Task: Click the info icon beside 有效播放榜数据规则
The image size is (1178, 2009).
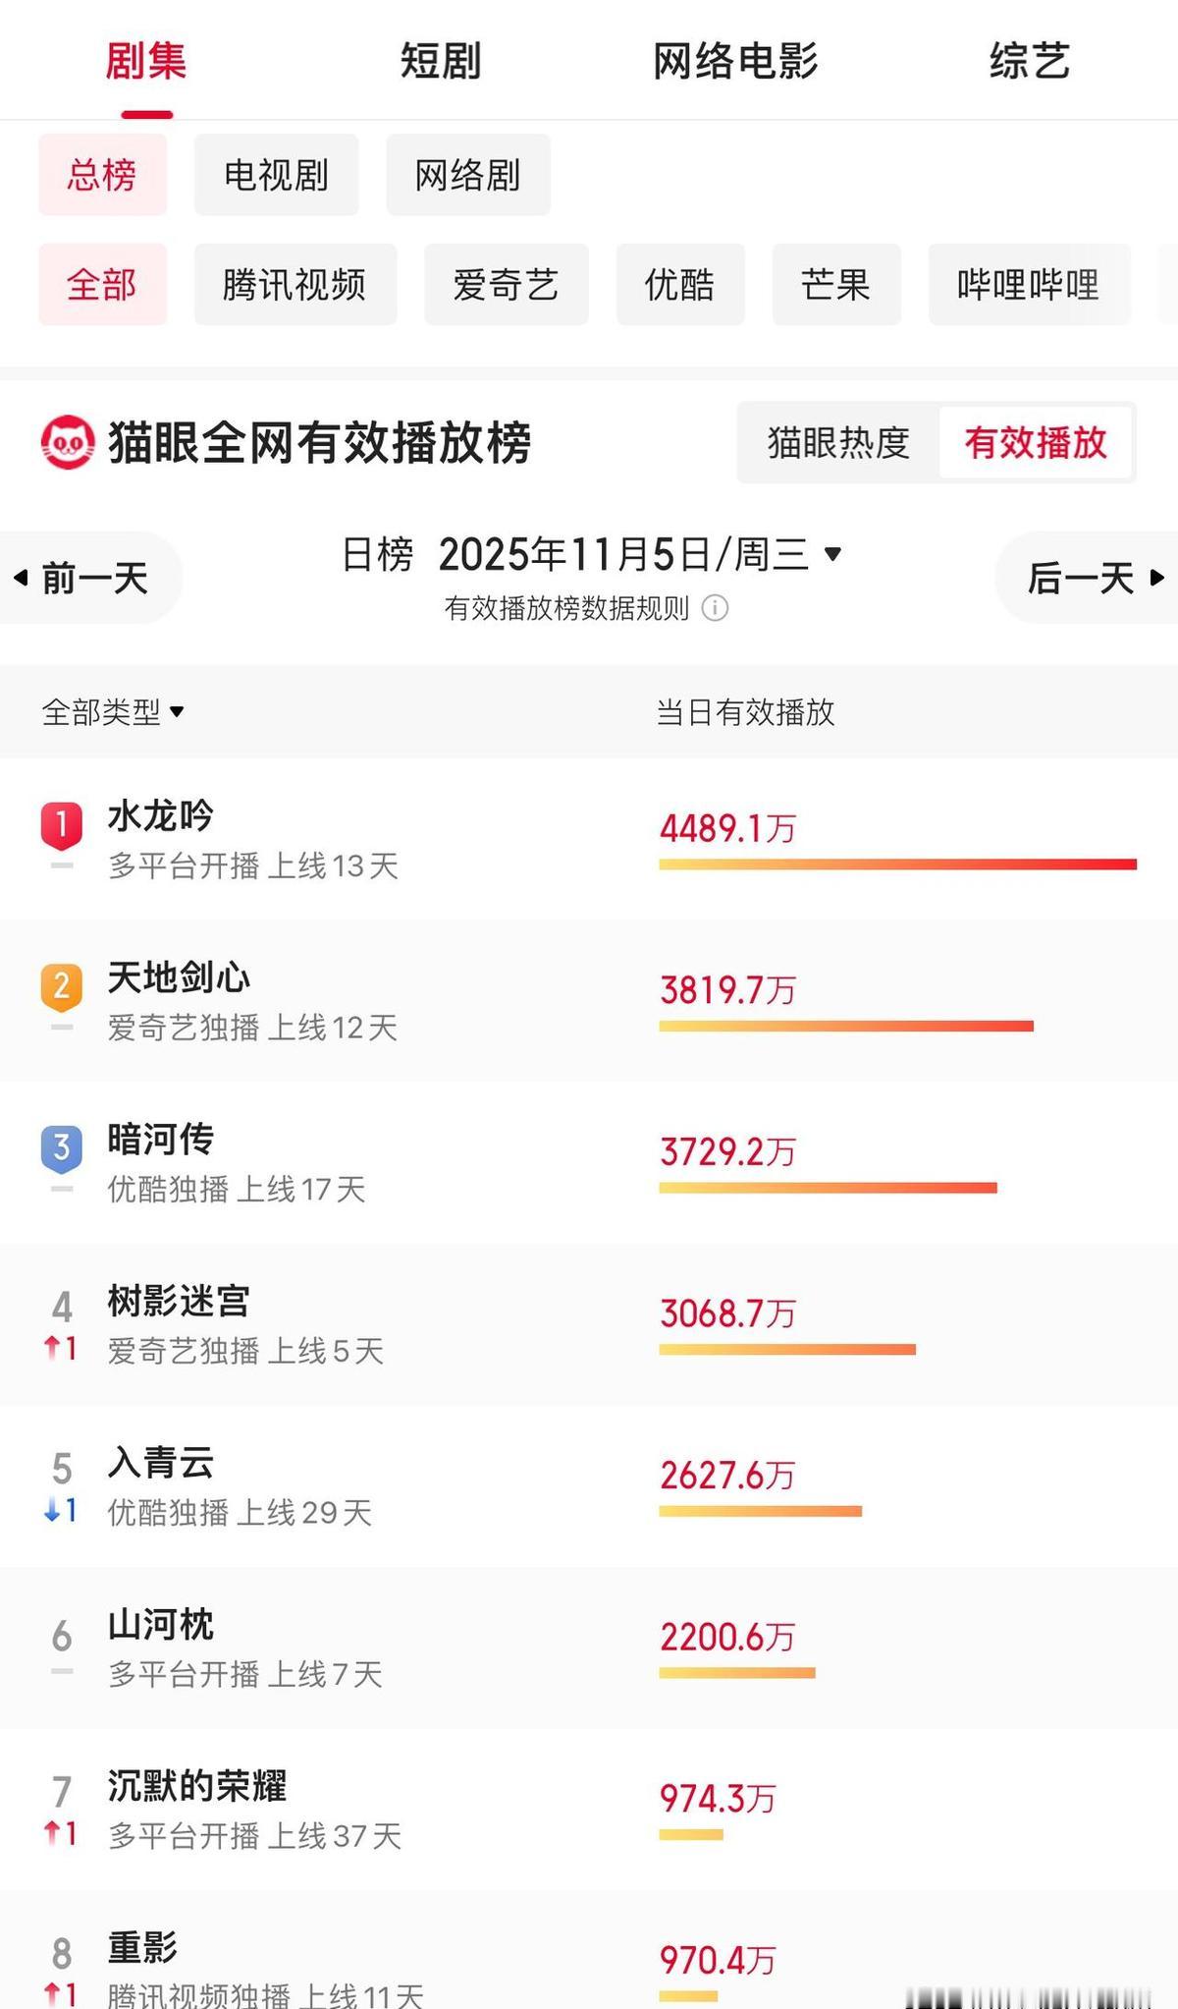Action: click(715, 608)
